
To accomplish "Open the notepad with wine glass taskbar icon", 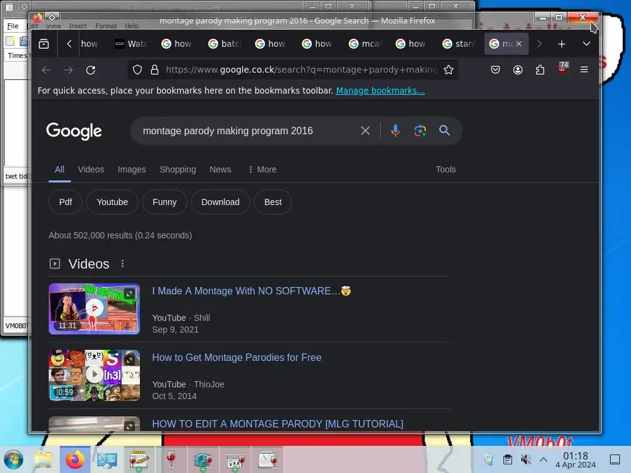I will pos(139,459).
